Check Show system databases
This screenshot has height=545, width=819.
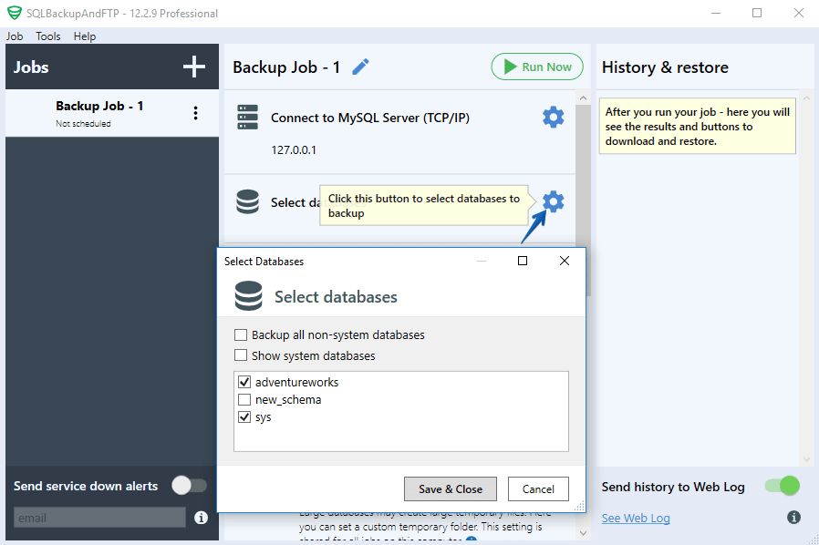tap(241, 355)
